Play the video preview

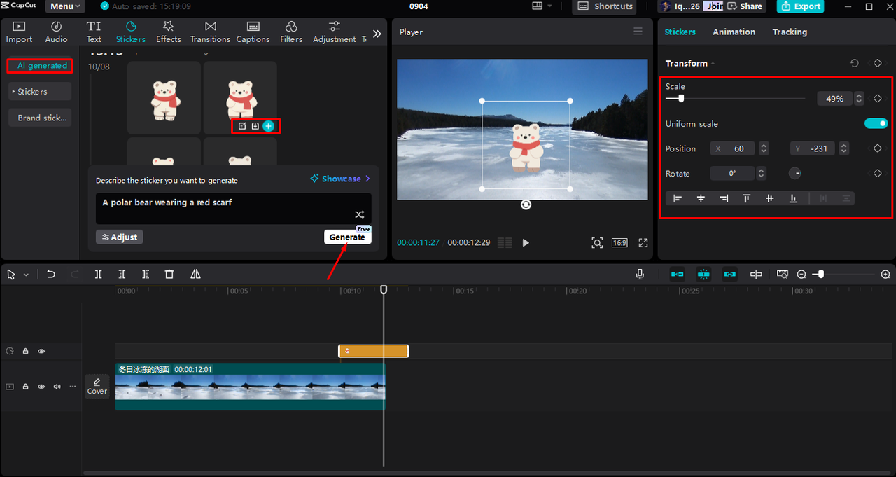coord(526,242)
